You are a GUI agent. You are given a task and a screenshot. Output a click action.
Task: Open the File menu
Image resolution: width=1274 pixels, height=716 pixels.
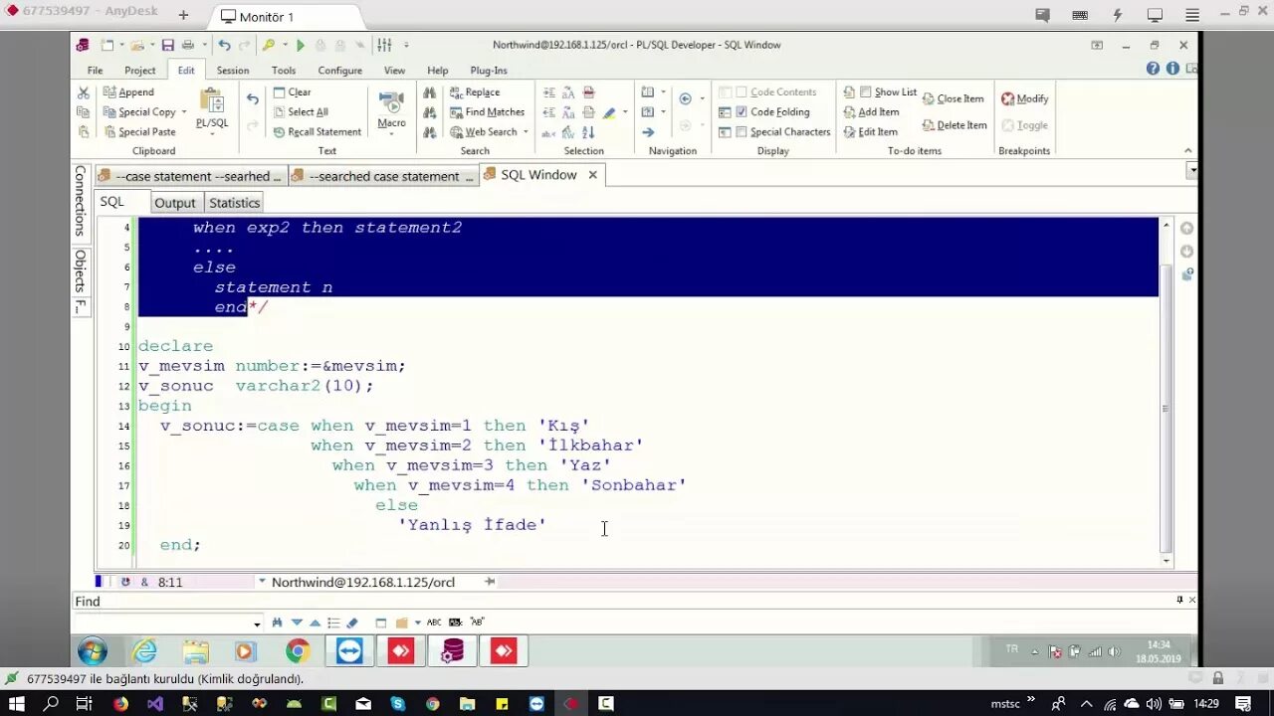(95, 71)
